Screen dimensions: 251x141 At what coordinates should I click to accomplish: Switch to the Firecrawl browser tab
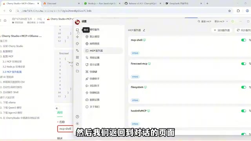point(62,4)
